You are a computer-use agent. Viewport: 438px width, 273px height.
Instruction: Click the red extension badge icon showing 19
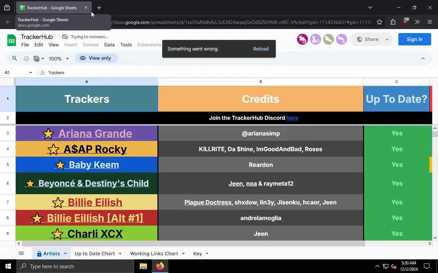[405, 21]
